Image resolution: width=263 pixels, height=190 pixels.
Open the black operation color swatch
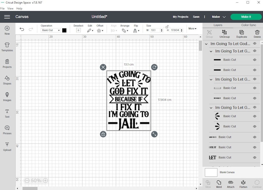64,30
